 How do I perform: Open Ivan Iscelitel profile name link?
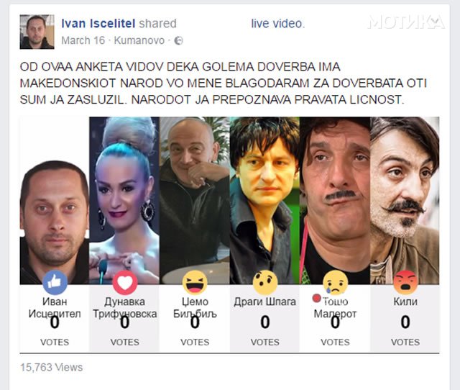click(98, 24)
